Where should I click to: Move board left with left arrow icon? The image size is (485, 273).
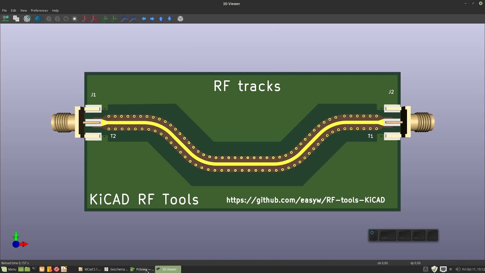point(144,19)
